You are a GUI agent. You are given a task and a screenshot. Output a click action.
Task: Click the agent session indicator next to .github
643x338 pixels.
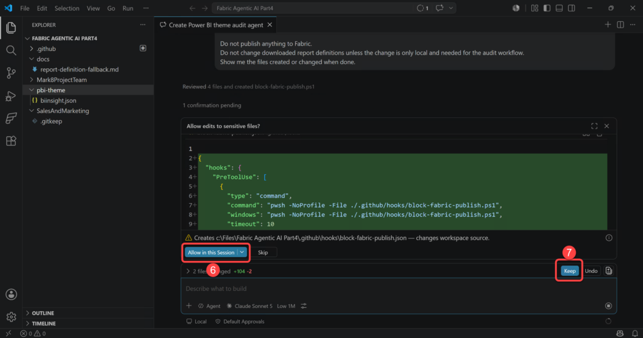pyautogui.click(x=143, y=48)
